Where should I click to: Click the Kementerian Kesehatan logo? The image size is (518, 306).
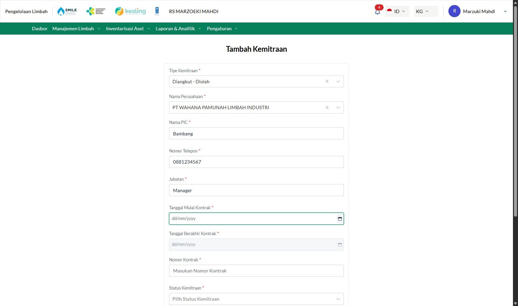coord(96,11)
